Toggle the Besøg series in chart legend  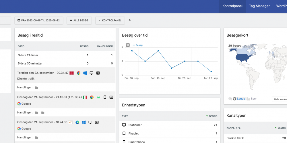coord(137,45)
